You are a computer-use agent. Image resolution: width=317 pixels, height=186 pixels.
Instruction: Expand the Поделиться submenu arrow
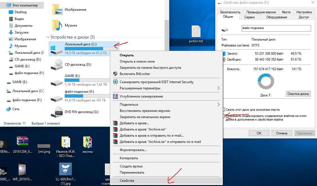coord(218,105)
